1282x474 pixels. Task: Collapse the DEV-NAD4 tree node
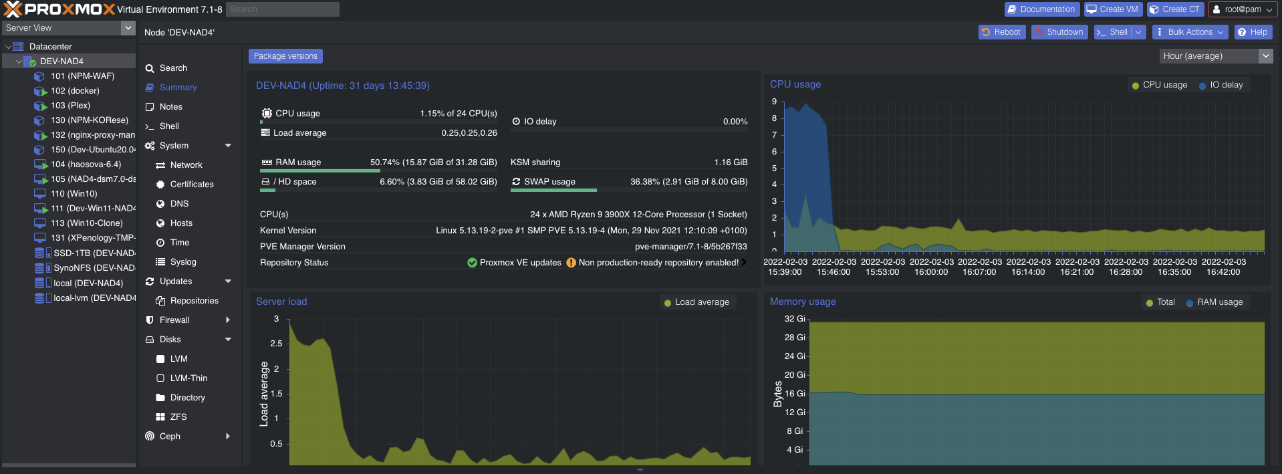[x=19, y=62]
